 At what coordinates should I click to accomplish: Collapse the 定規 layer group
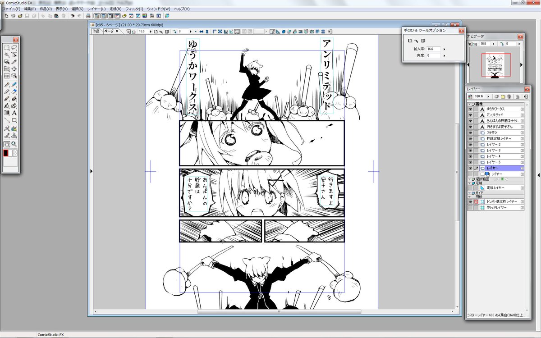click(x=469, y=183)
